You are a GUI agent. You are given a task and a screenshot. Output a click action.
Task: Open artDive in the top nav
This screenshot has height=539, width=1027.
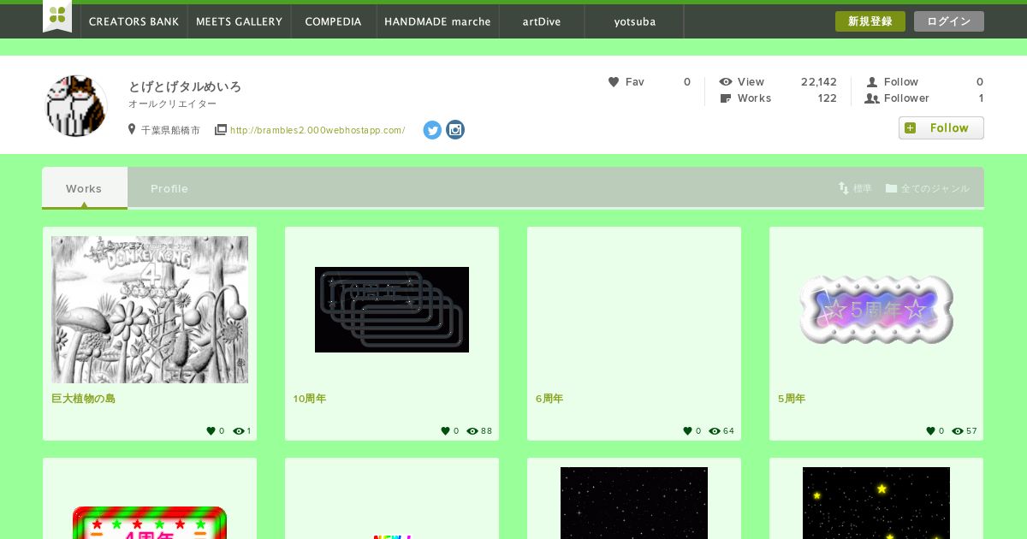pos(542,21)
